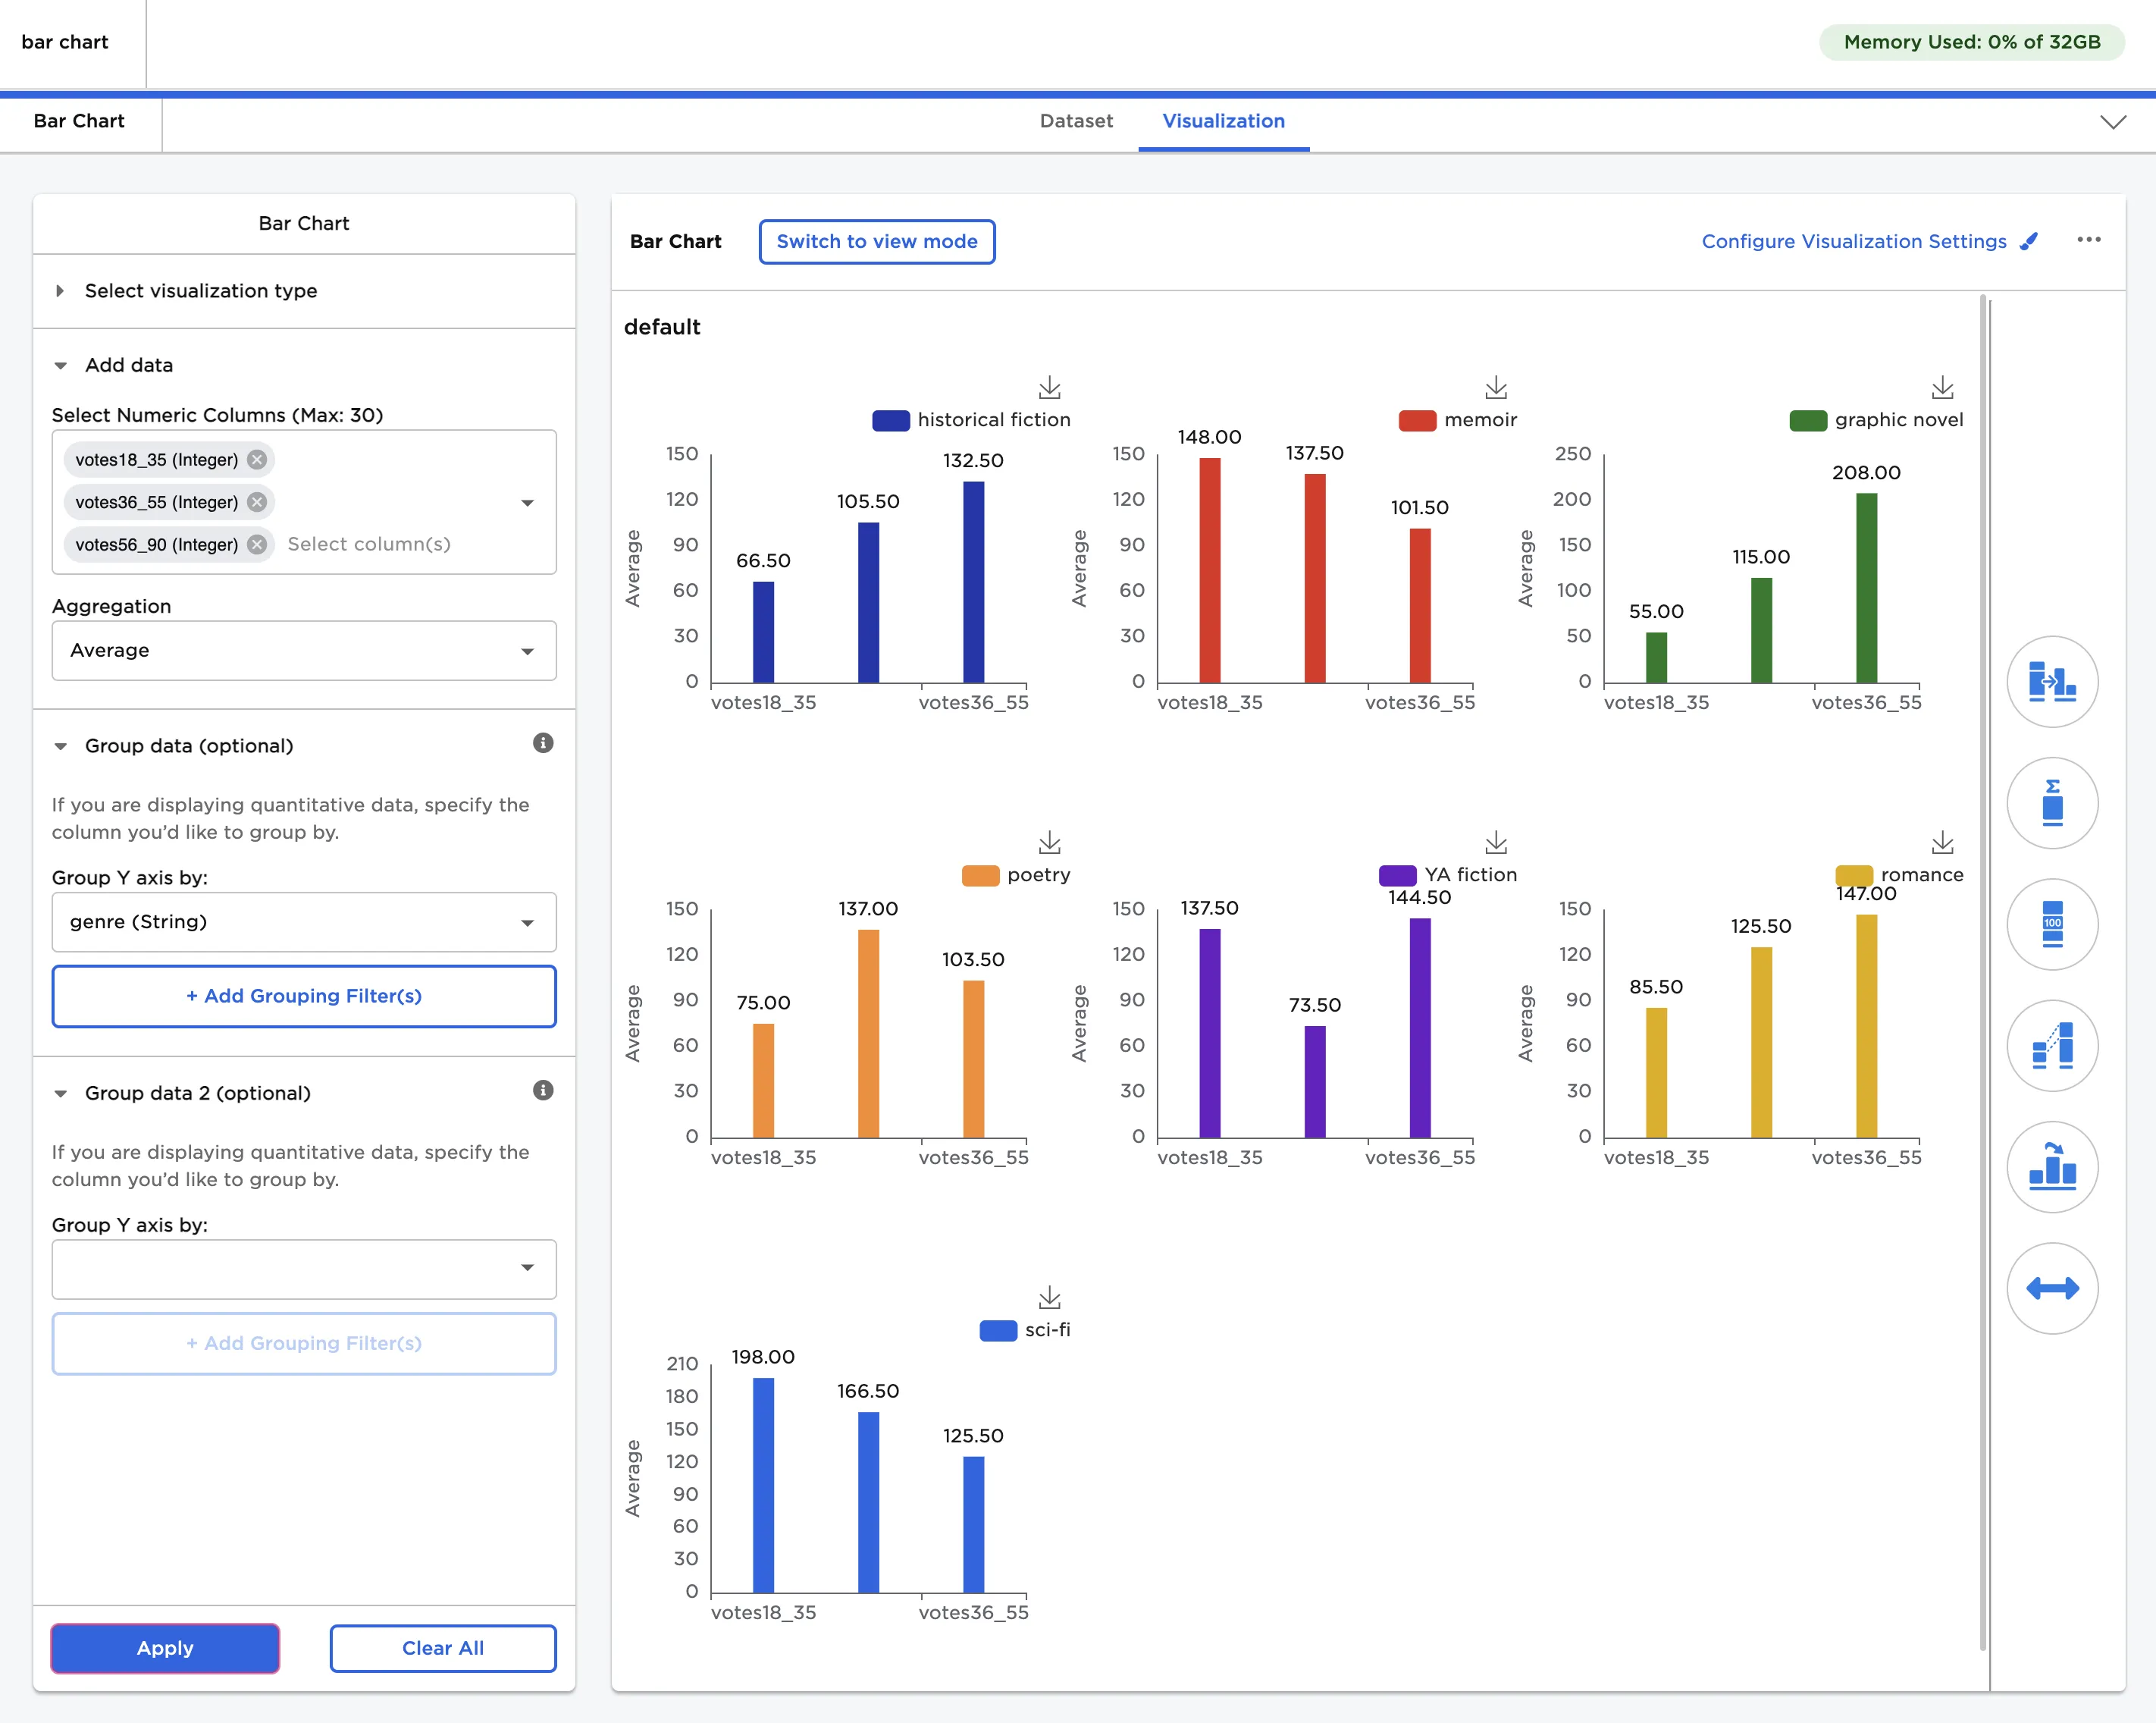Click the sigma sum bar icon

coord(2051,803)
